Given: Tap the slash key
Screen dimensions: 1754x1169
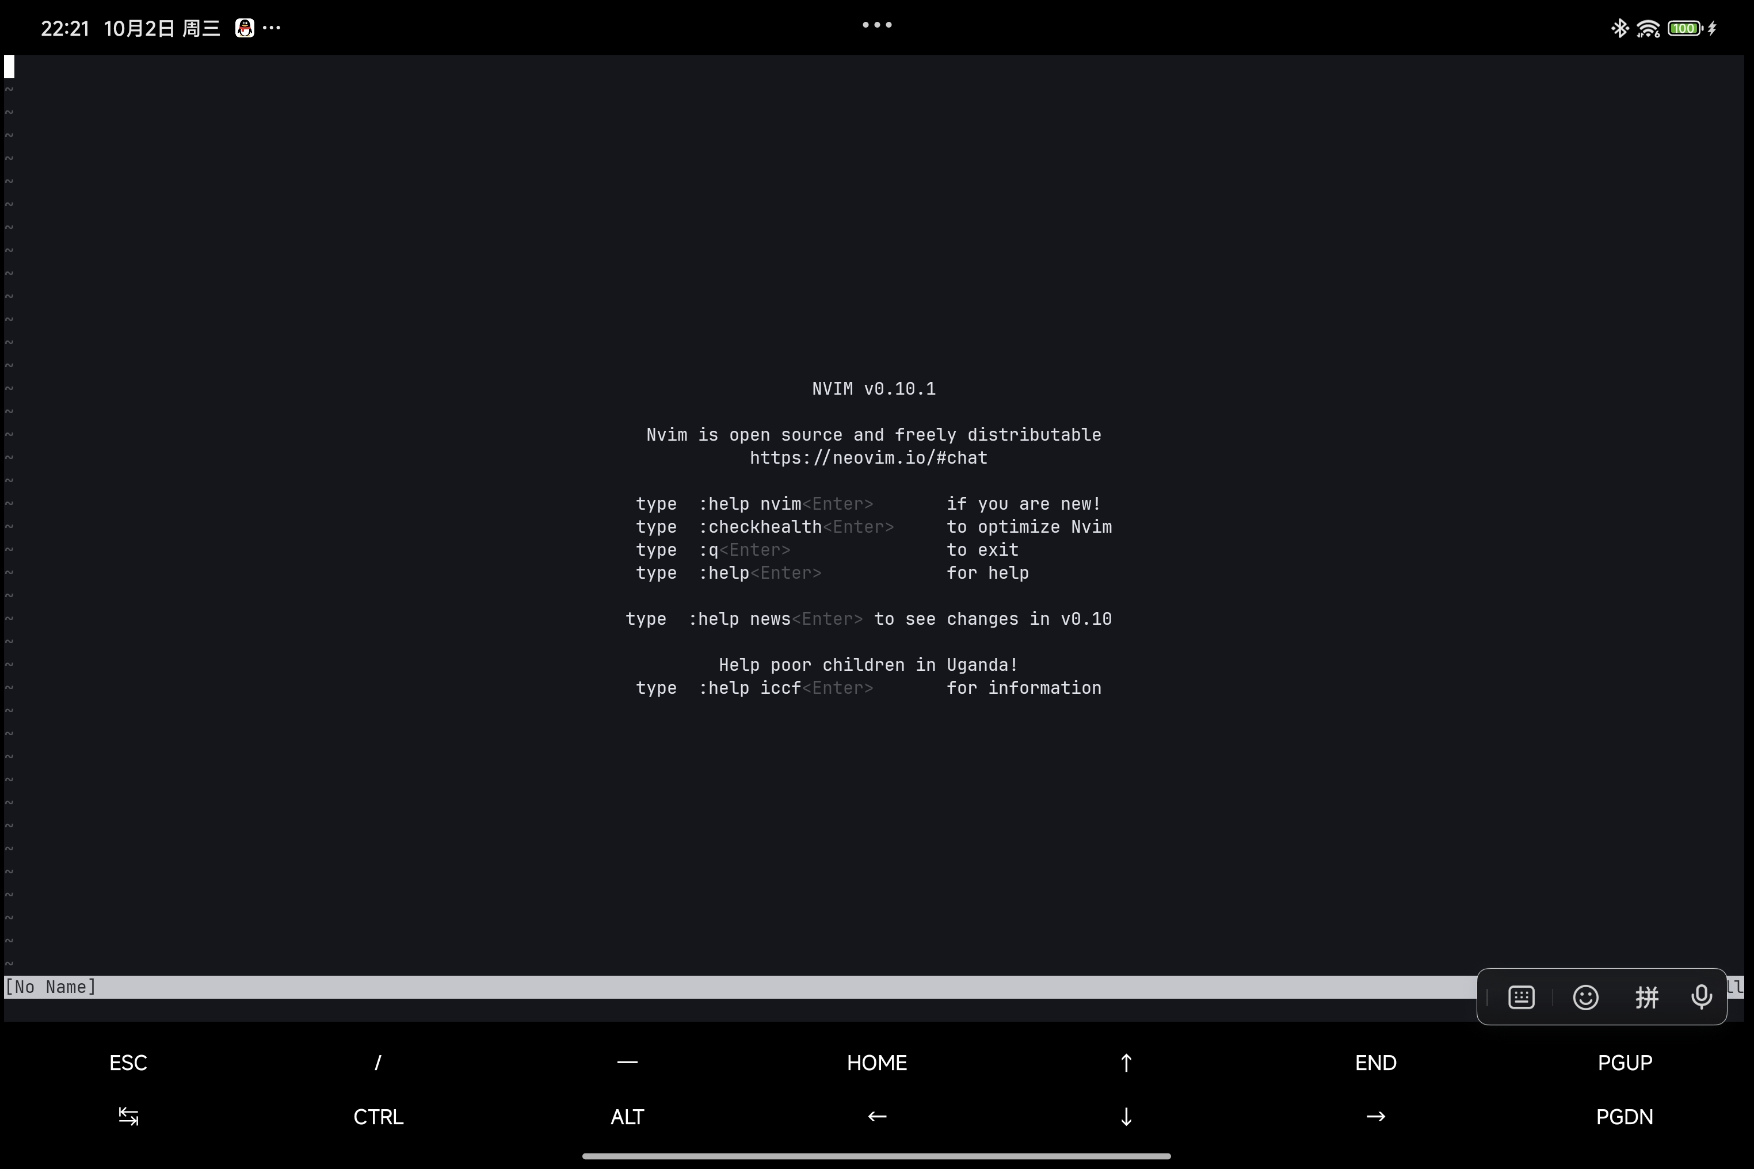Looking at the screenshot, I should pos(378,1063).
